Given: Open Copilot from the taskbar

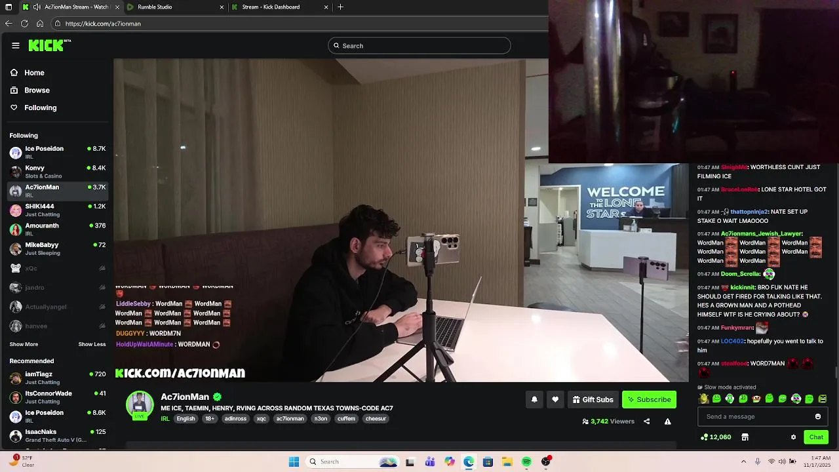Looking at the screenshot, I should click(x=449, y=462).
